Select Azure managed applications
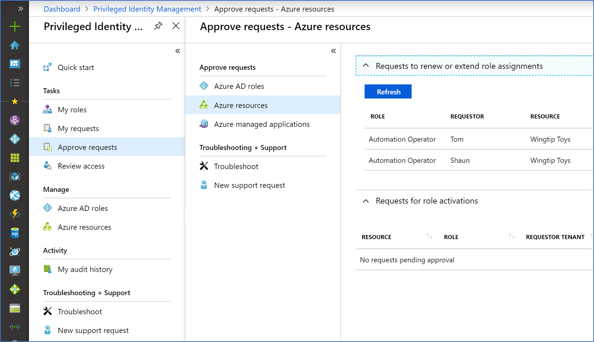Viewport: 594px width, 342px height. point(263,124)
